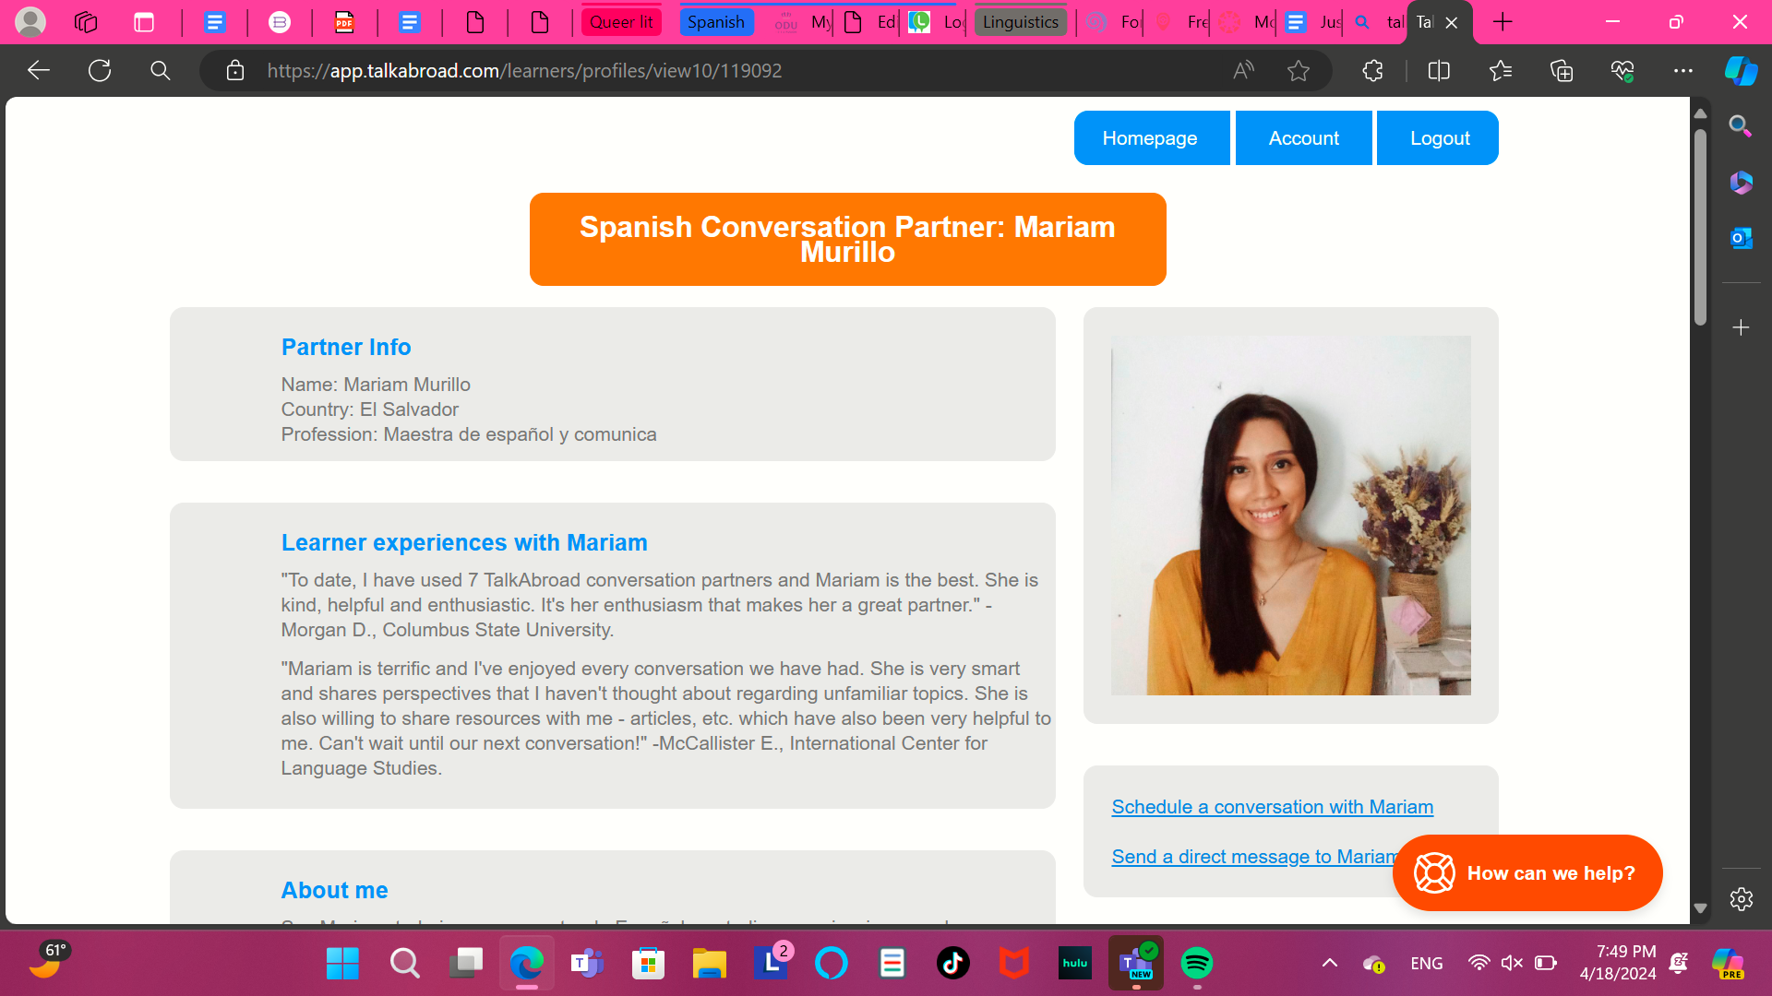
Task: Click the Logout button
Action: (x=1439, y=138)
